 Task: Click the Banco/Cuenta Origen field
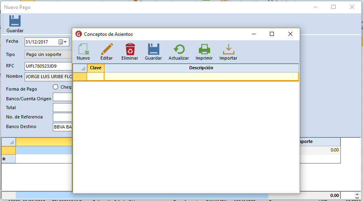[x=63, y=97]
